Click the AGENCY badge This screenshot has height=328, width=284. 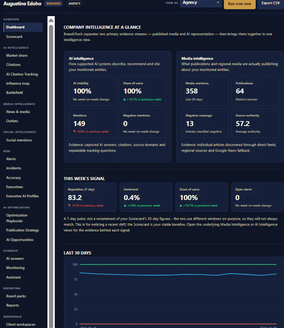(74, 3)
